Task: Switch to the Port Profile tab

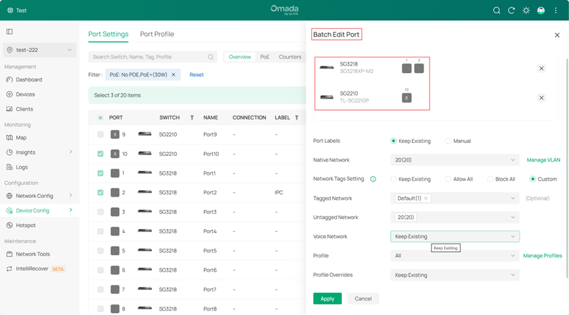Action: pyautogui.click(x=157, y=34)
